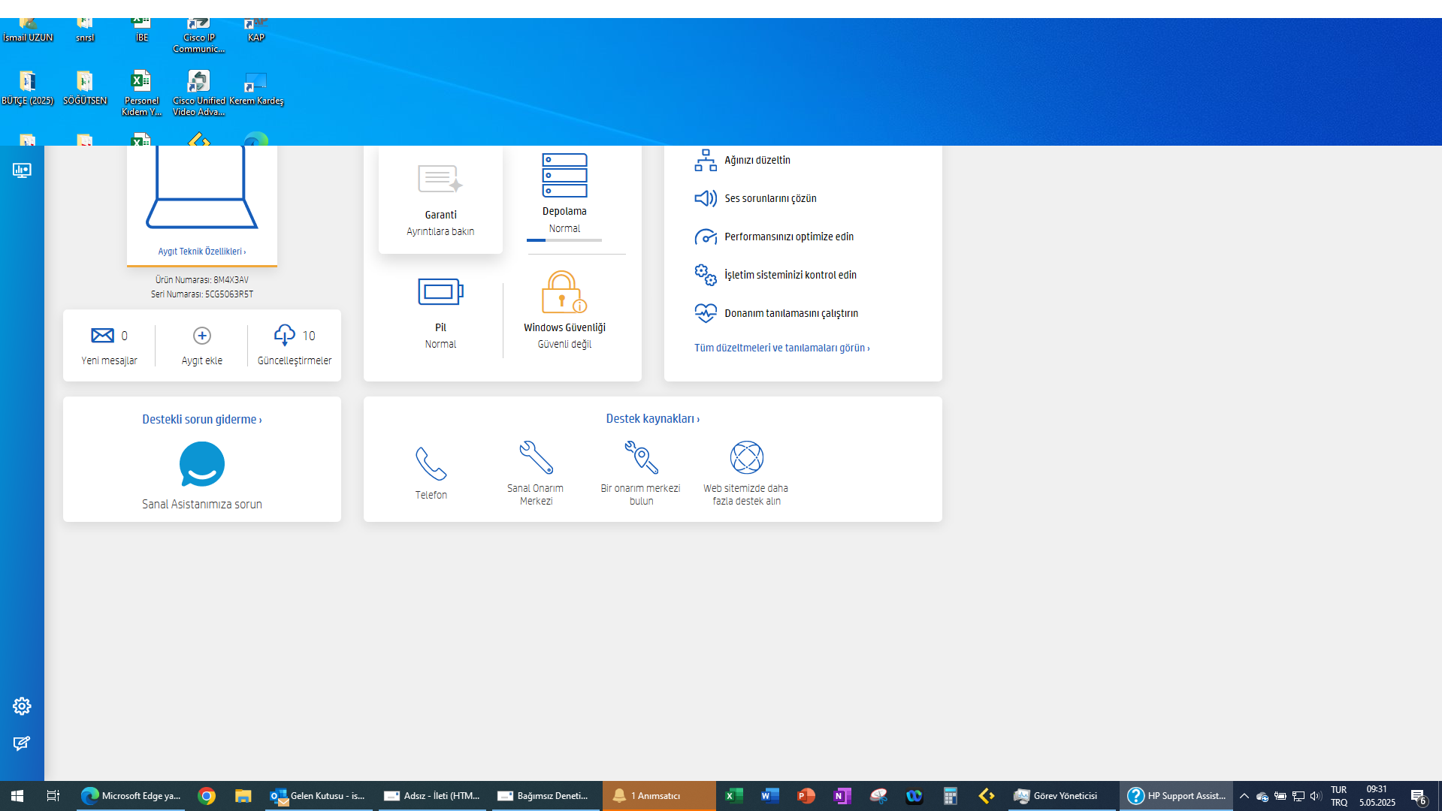The width and height of the screenshot is (1442, 811).
Task: Switch to Microsoft Edge taskbar window
Action: (131, 796)
